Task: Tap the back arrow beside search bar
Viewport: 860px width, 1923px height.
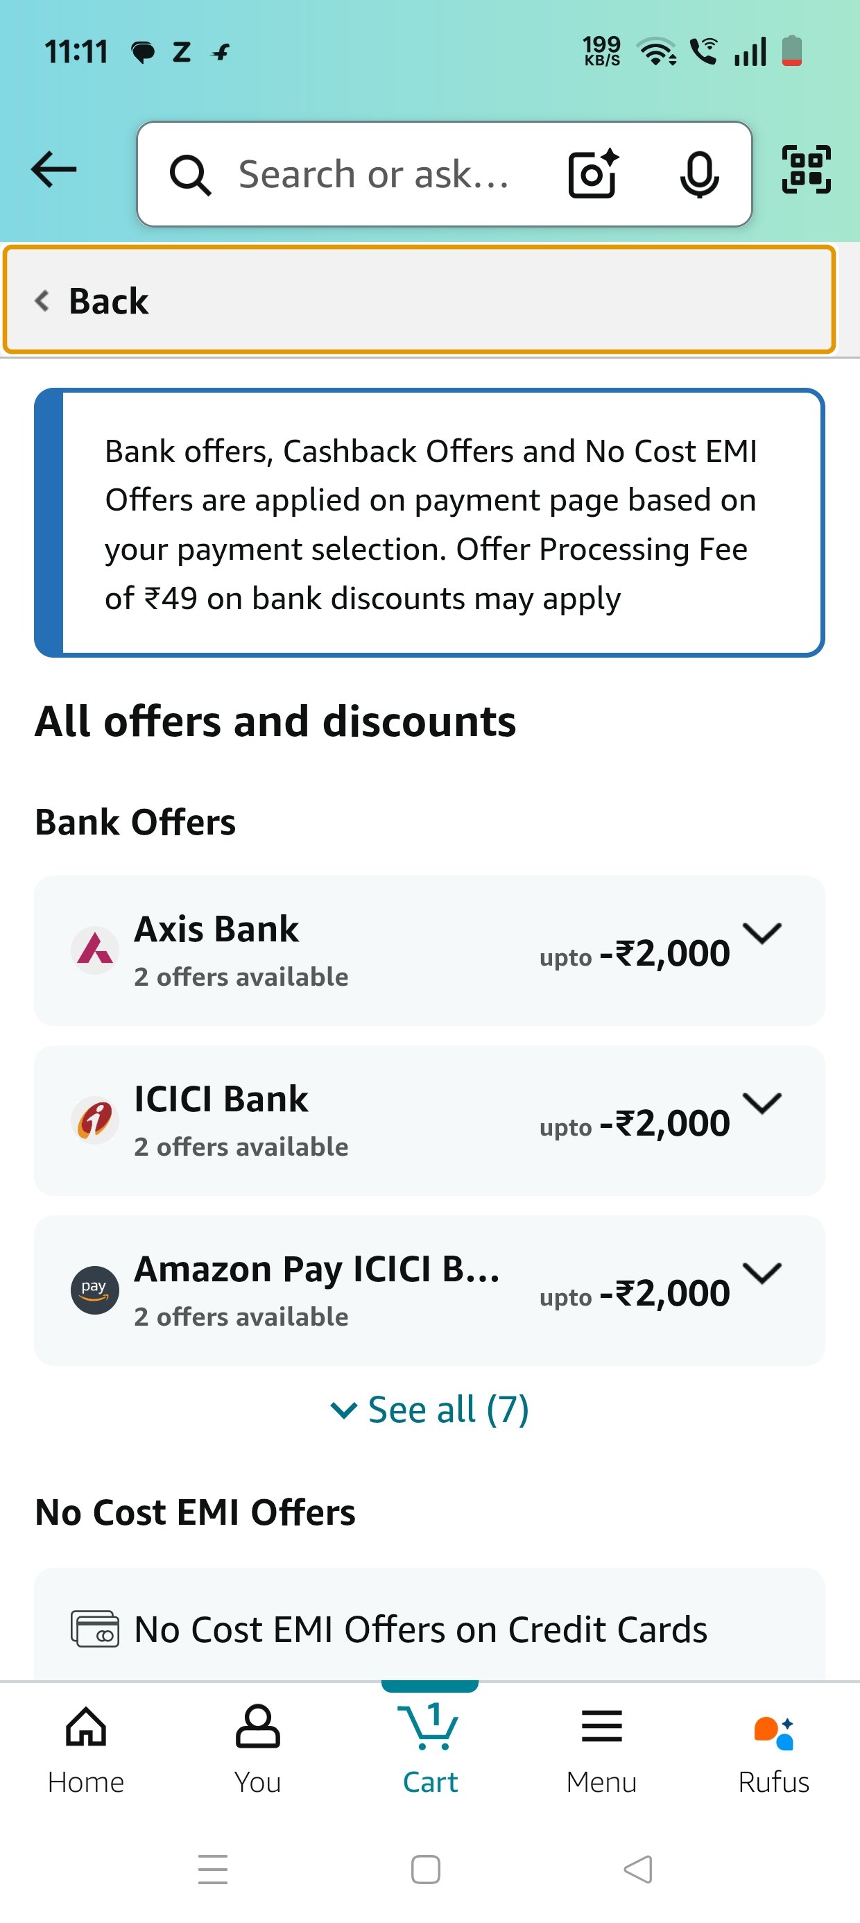Action: click(x=54, y=170)
